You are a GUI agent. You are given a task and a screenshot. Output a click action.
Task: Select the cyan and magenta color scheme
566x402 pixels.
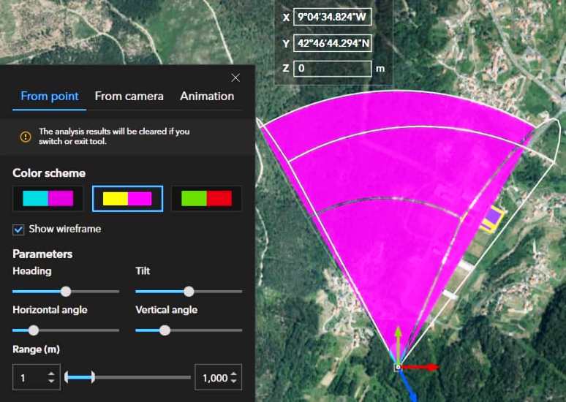pyautogui.click(x=48, y=199)
